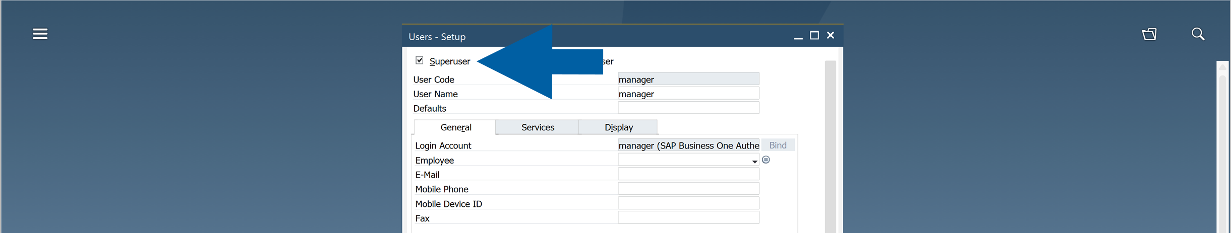Switch to the General tab
The width and height of the screenshot is (1231, 233).
(x=455, y=127)
